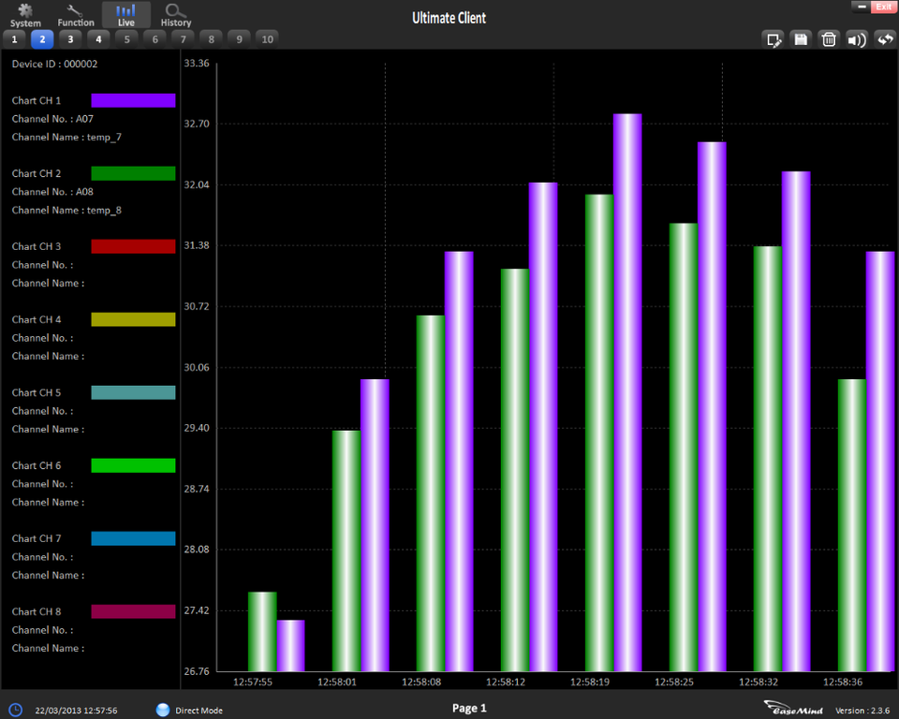Select device tab 4
899x719 pixels.
click(x=98, y=39)
